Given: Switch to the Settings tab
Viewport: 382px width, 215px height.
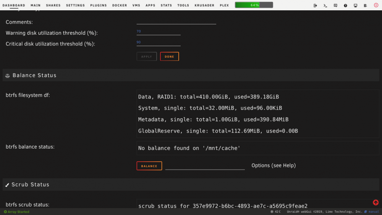Looking at the screenshot, I should [76, 5].
